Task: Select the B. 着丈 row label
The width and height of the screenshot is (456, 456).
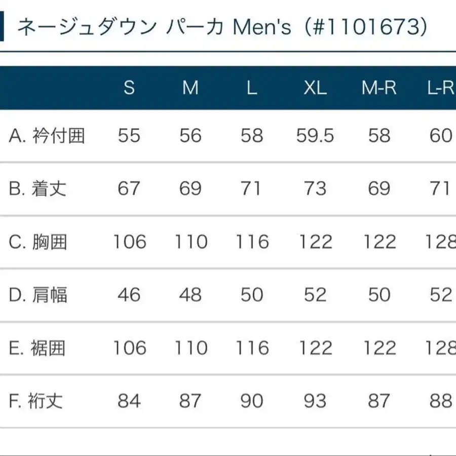Action: [x=38, y=189]
